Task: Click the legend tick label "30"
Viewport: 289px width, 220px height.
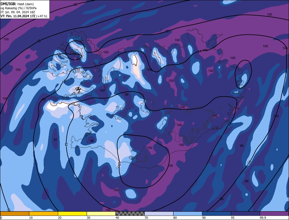Action: click(x=88, y=218)
